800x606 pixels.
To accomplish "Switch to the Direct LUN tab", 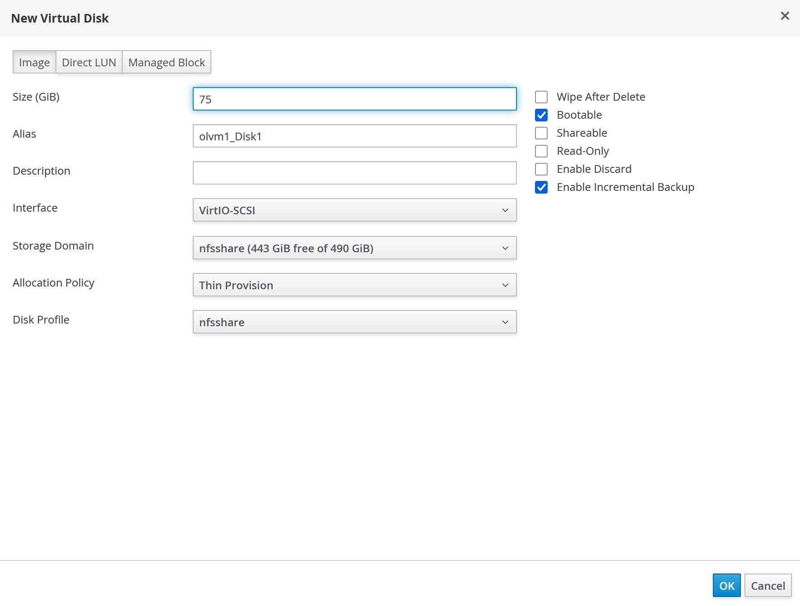I will coord(89,62).
